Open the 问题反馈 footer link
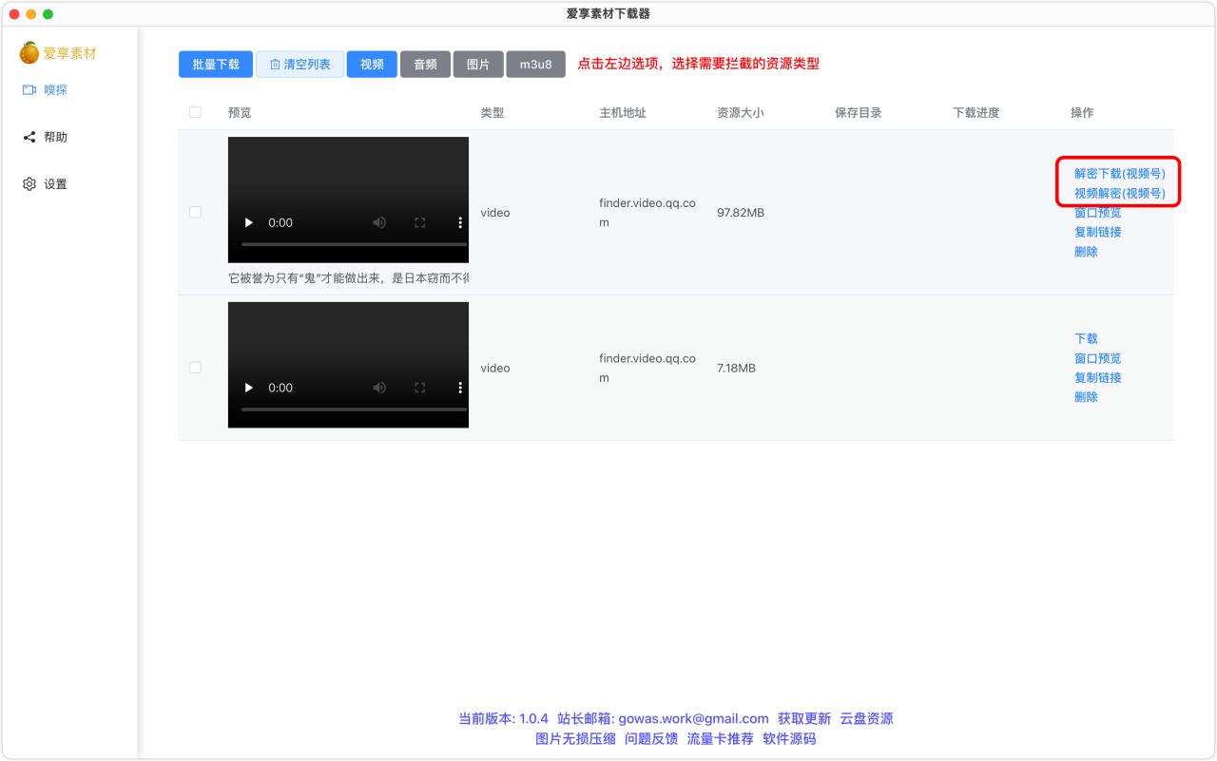 651,738
